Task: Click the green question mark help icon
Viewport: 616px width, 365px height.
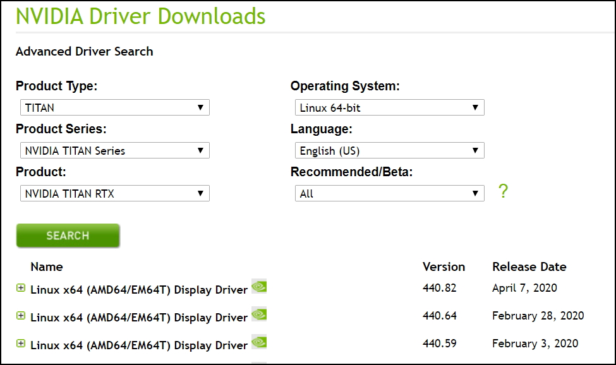Action: click(504, 191)
